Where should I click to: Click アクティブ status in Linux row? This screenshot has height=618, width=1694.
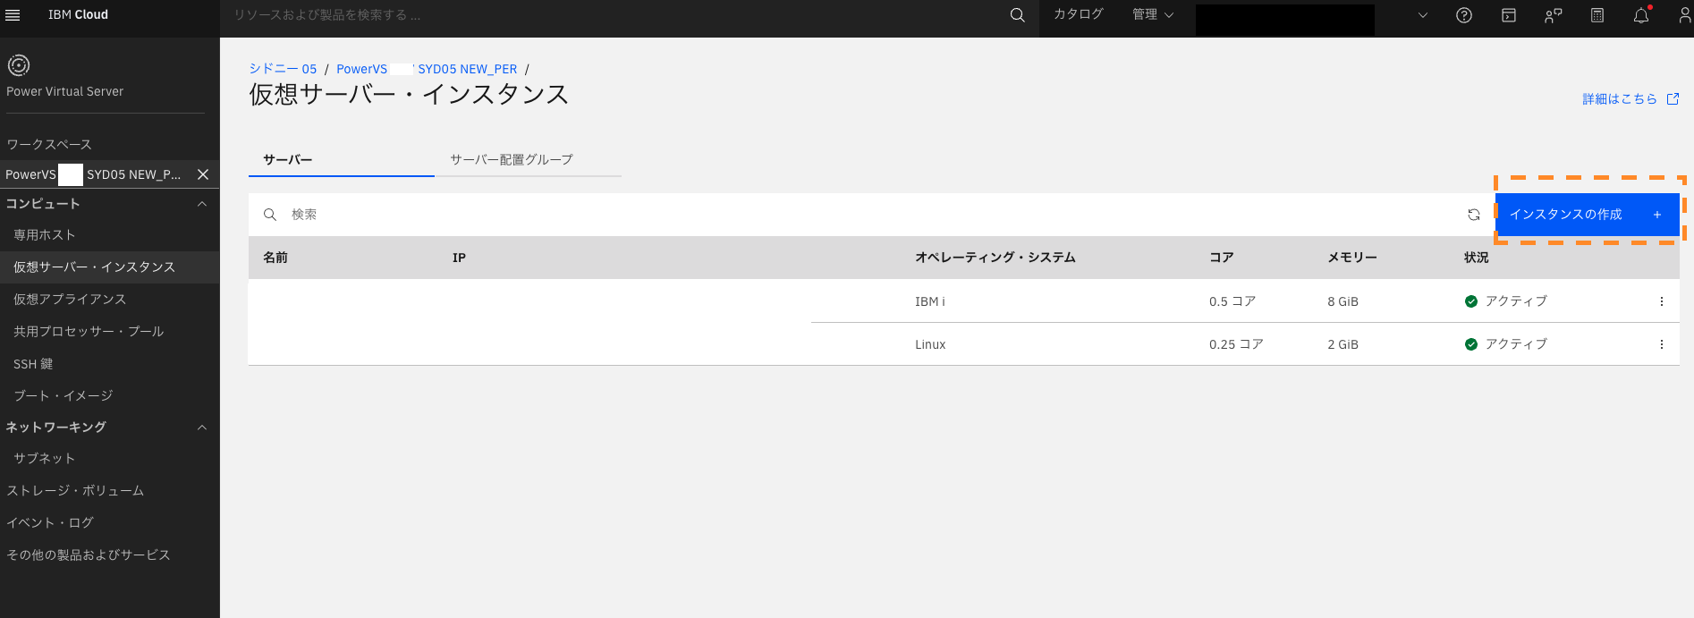[x=1506, y=344]
